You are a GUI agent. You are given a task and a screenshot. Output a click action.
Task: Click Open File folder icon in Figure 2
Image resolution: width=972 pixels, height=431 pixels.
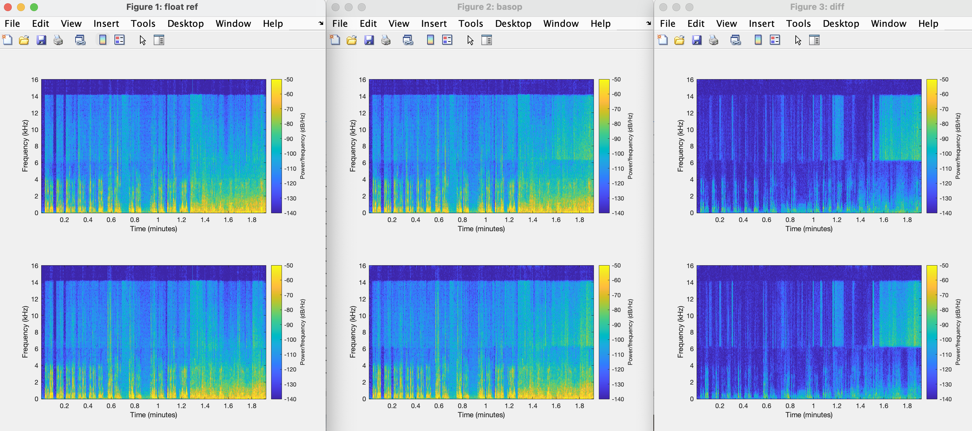coord(351,40)
